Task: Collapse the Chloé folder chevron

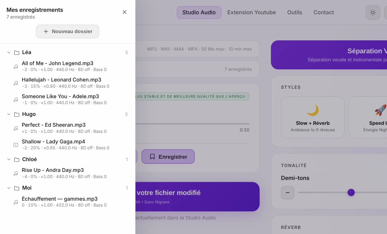Action: click(9, 159)
